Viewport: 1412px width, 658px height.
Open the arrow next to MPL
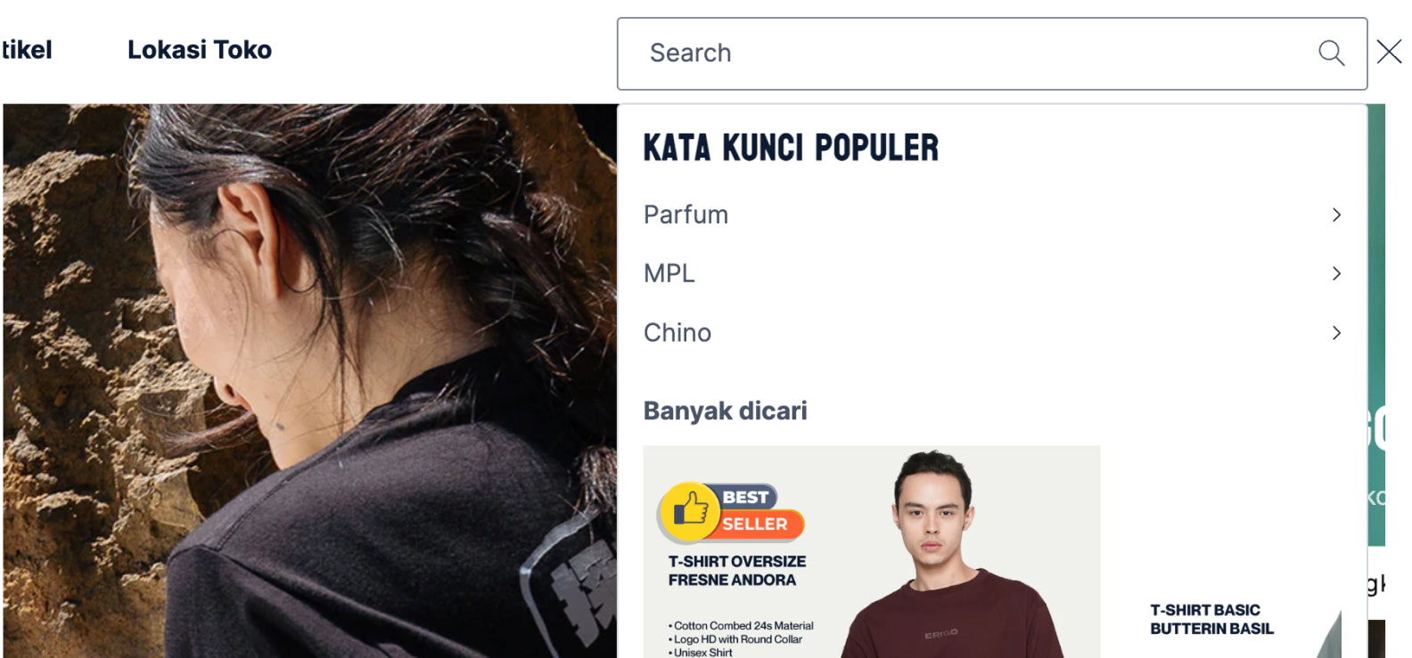(x=1336, y=273)
